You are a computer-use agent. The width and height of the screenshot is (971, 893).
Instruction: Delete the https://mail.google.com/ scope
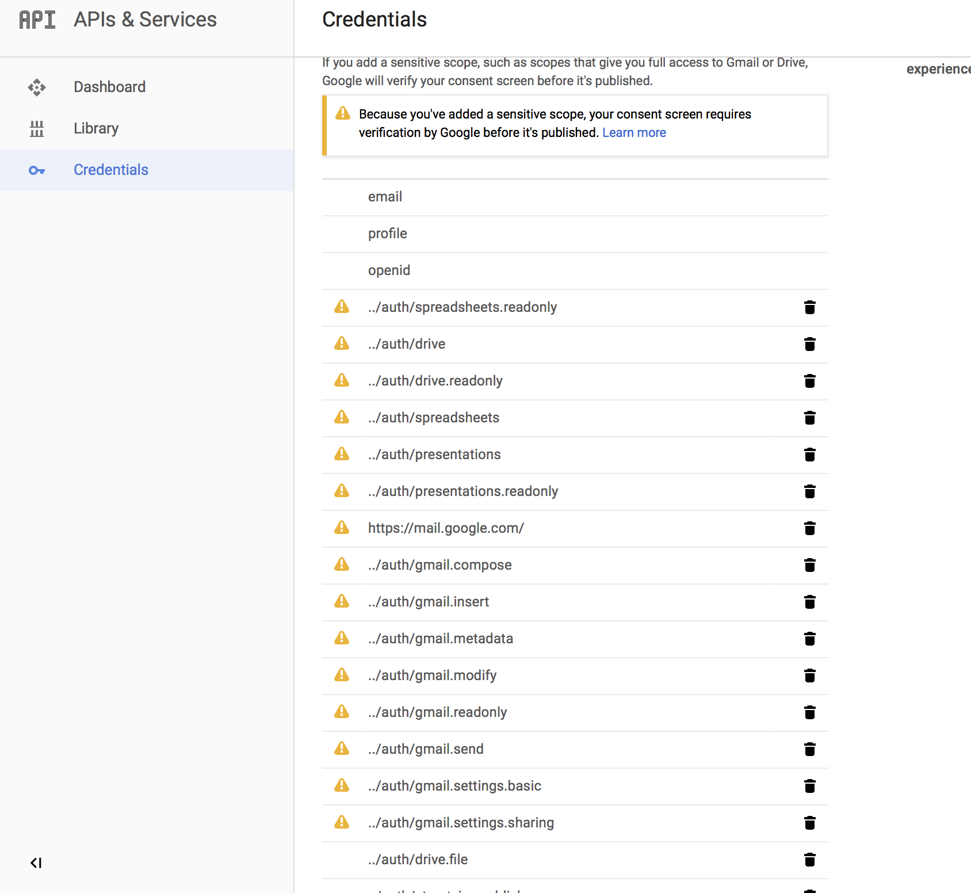809,528
